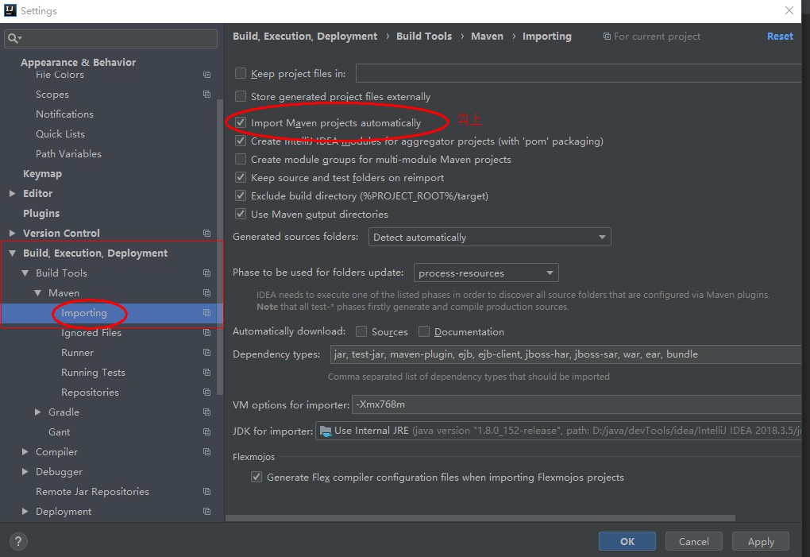The width and height of the screenshot is (810, 557).
Task: Toggle Create IntelliJ IDEA modules for aggregator projects
Action: pyautogui.click(x=240, y=141)
